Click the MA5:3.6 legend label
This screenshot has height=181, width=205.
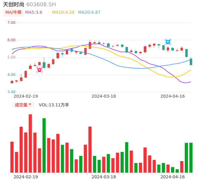click(x=33, y=12)
